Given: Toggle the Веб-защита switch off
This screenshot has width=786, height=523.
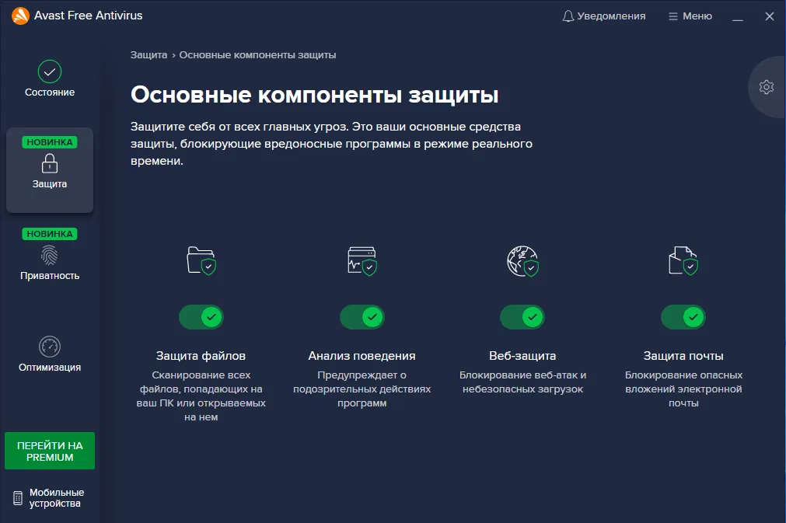Looking at the screenshot, I should click(x=522, y=317).
